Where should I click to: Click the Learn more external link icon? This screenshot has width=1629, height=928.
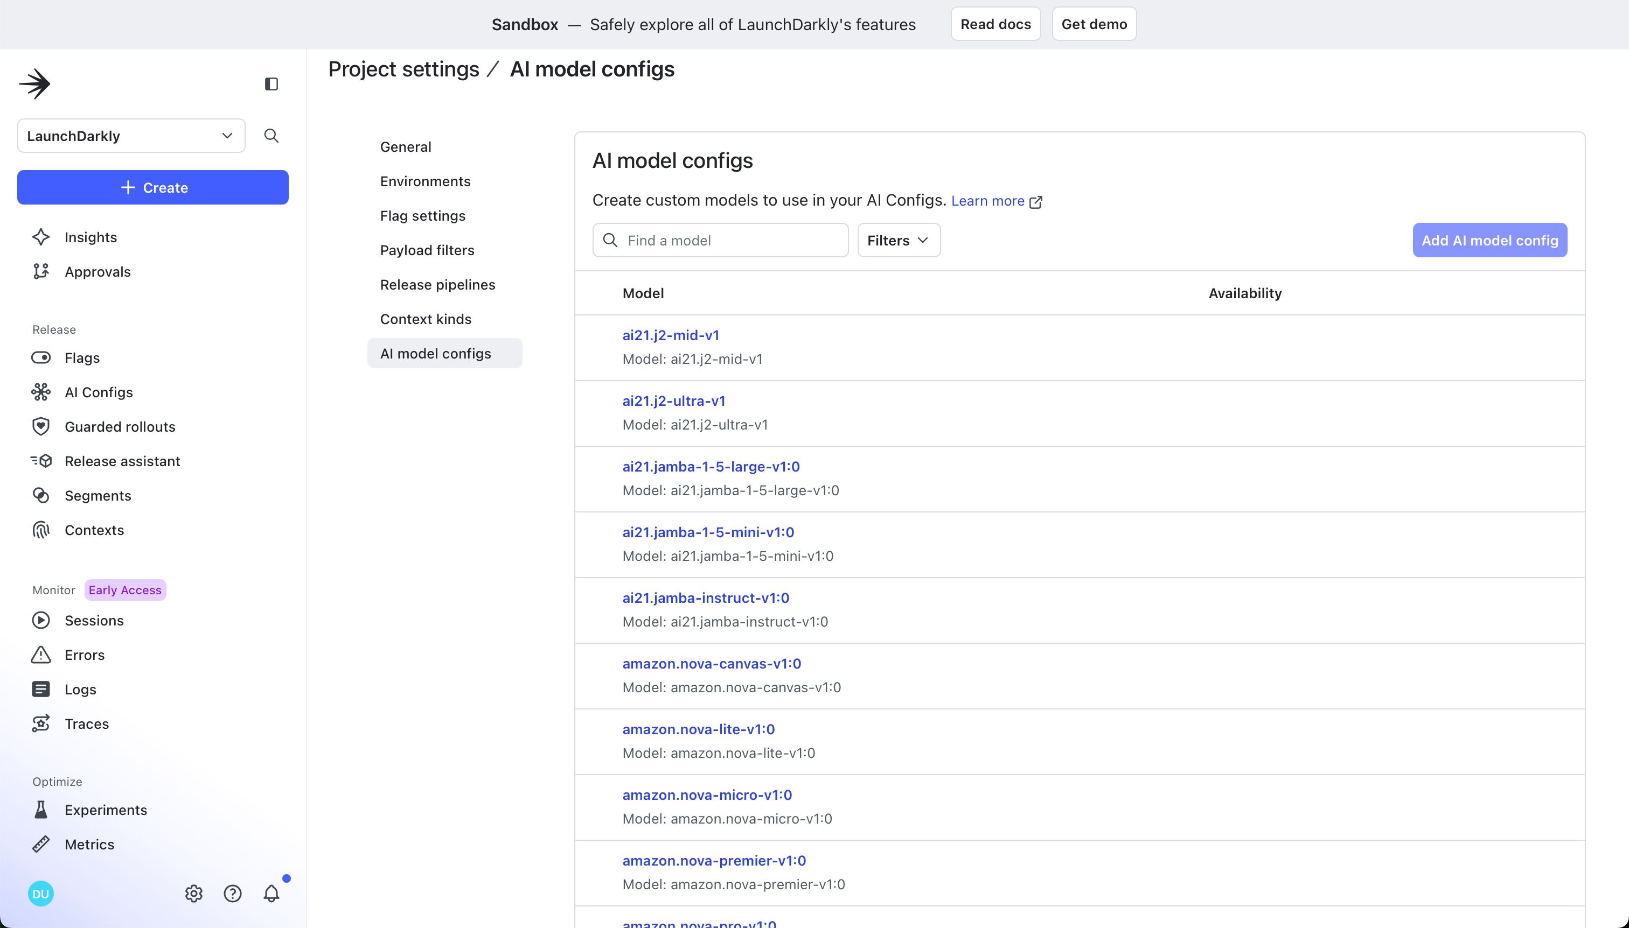[x=1036, y=202]
